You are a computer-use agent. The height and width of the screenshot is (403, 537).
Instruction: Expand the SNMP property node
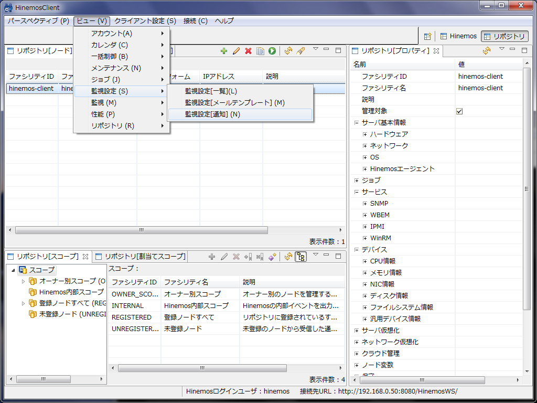pos(365,204)
